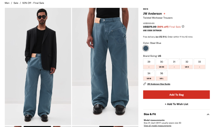Open JW Anderson Size Guide link
This screenshot has height=127, width=216.
[159, 84]
